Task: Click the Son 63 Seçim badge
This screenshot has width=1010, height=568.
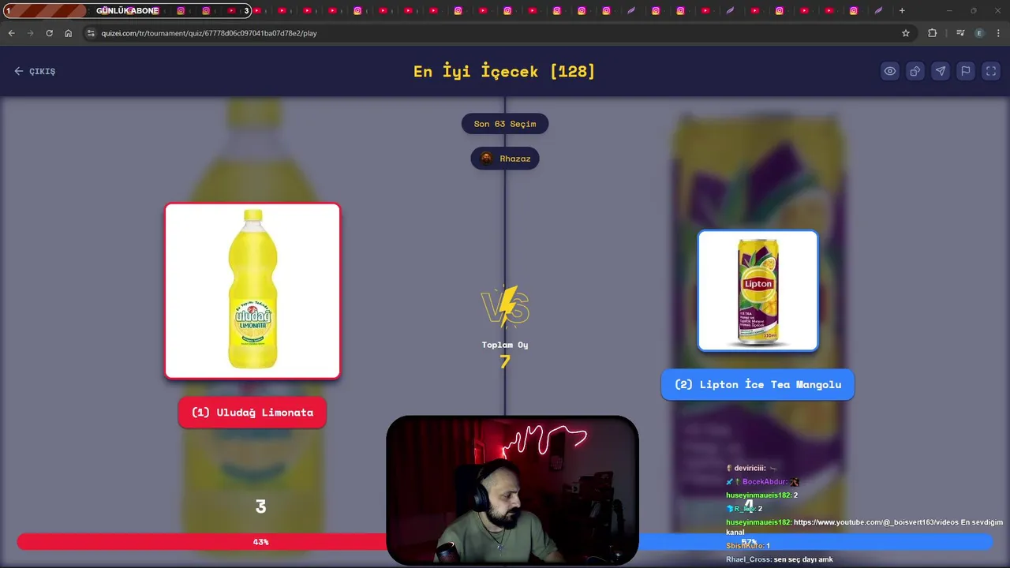Action: pyautogui.click(x=505, y=124)
